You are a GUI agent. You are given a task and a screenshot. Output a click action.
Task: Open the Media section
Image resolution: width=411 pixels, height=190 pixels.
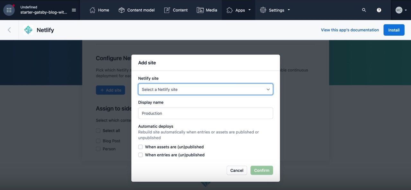[x=211, y=10]
